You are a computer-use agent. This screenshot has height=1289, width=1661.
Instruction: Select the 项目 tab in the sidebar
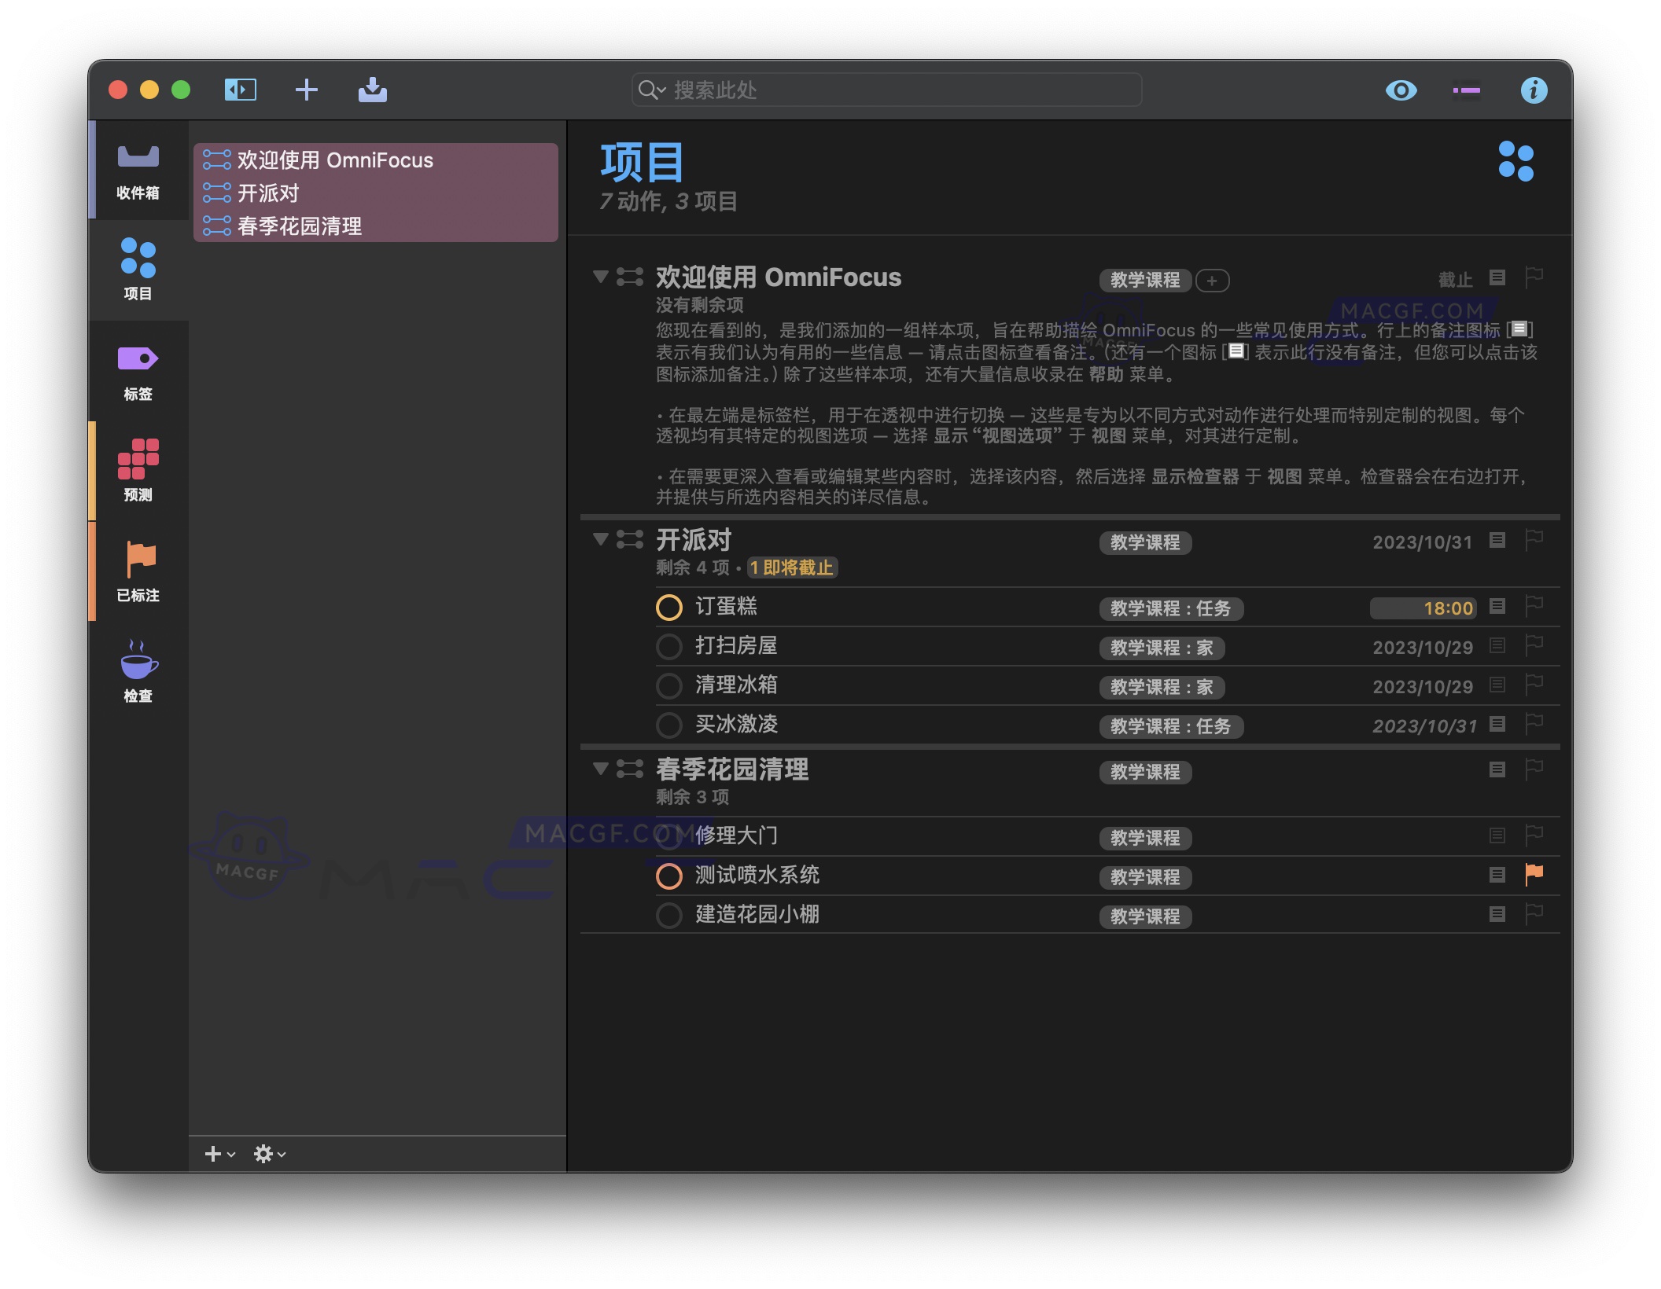tap(137, 269)
